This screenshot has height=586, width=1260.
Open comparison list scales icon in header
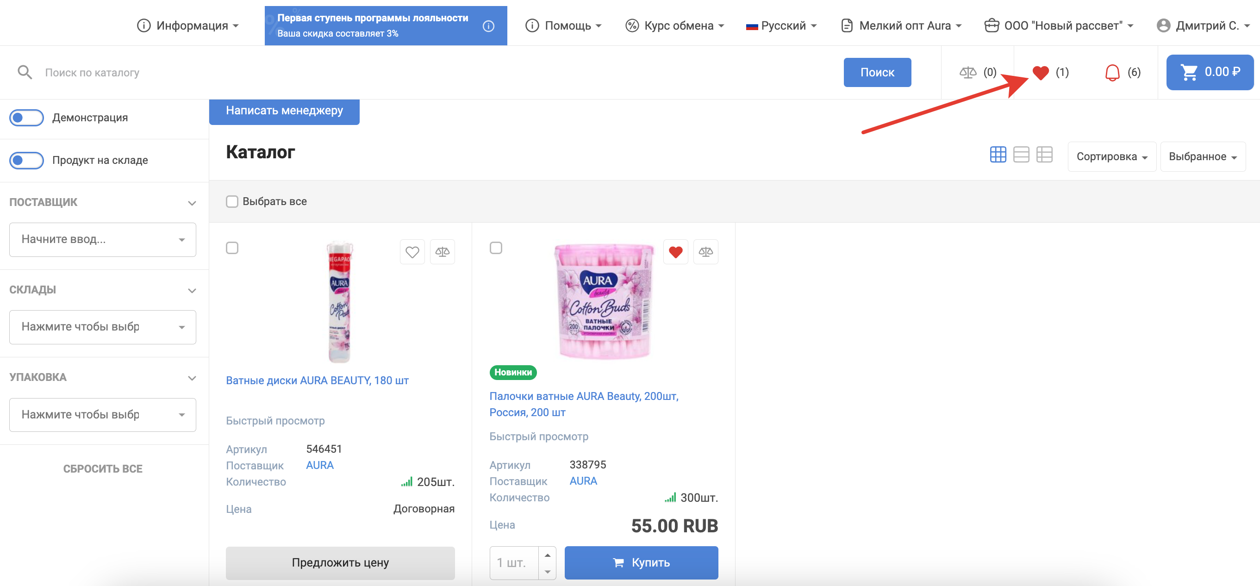pyautogui.click(x=967, y=72)
